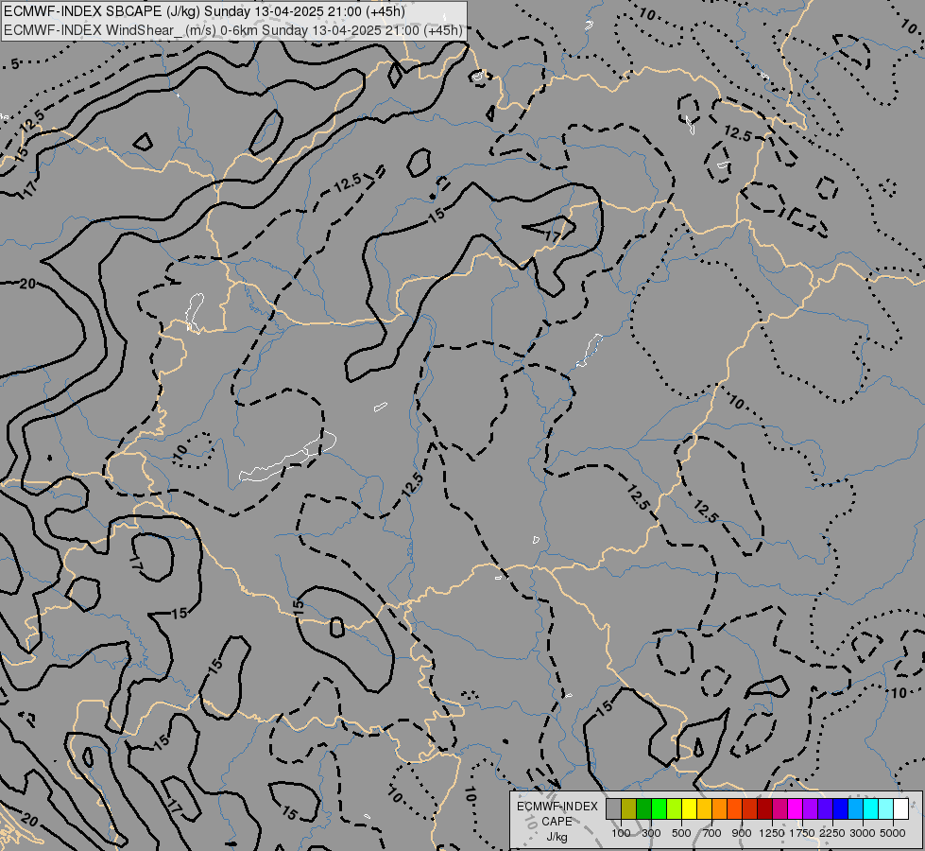Select the dark green legend swatch
925x851 pixels.
(643, 809)
